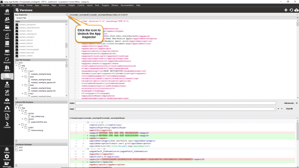The height and width of the screenshot is (168, 299).
Task: Open the Team workspace
Action: [7, 20]
